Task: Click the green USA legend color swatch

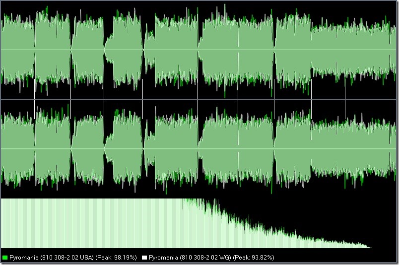Action: (4, 258)
